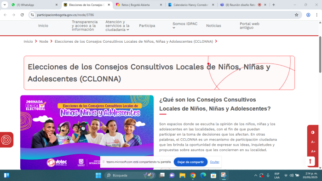Click the browser forward arrow
The width and height of the screenshot is (322, 181).
coord(13,15)
